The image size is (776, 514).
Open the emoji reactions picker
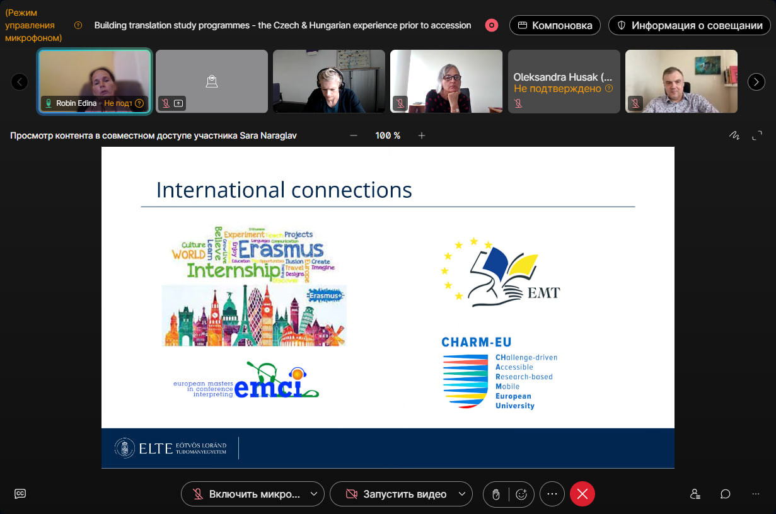(521, 494)
